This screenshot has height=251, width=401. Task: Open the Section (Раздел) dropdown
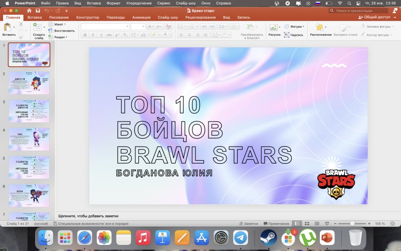pos(58,37)
